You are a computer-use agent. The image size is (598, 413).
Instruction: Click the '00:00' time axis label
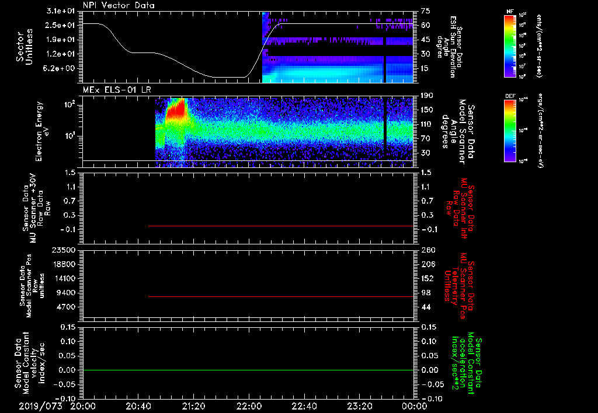pos(415,406)
